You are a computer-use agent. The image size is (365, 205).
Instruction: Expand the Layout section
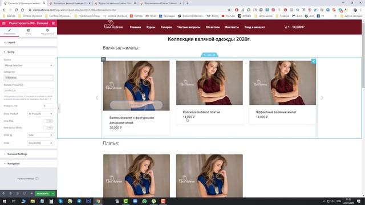coord(29,43)
